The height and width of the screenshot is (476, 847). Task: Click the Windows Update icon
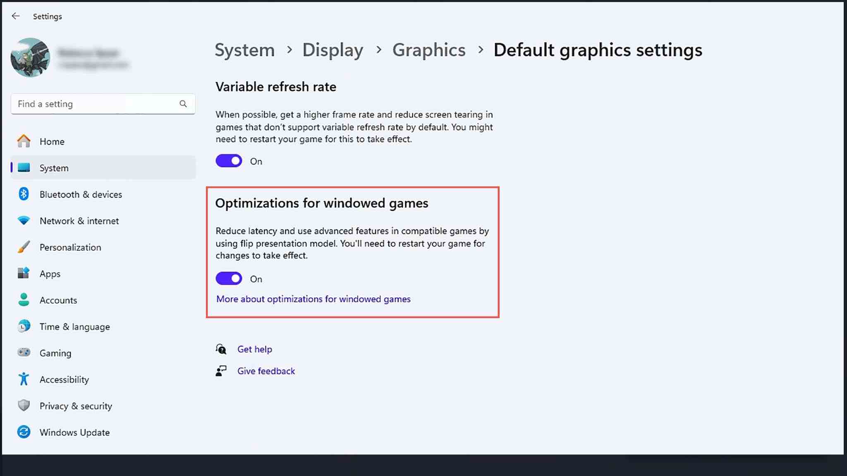click(24, 432)
